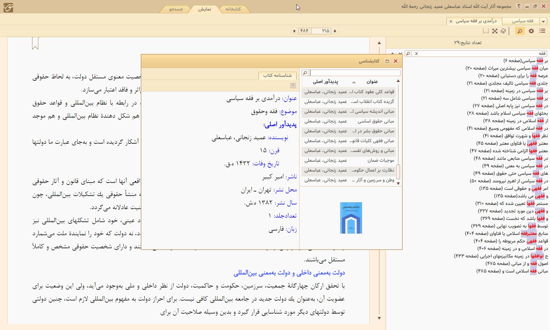
Task: Close the درآمدی بر فقه سیاسی tab
Action: pyautogui.click(x=451, y=21)
